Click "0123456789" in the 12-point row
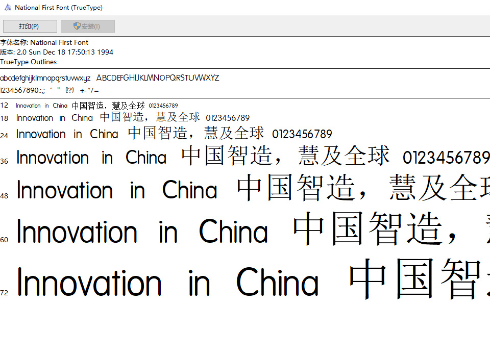The height and width of the screenshot is (357, 490). point(163,106)
